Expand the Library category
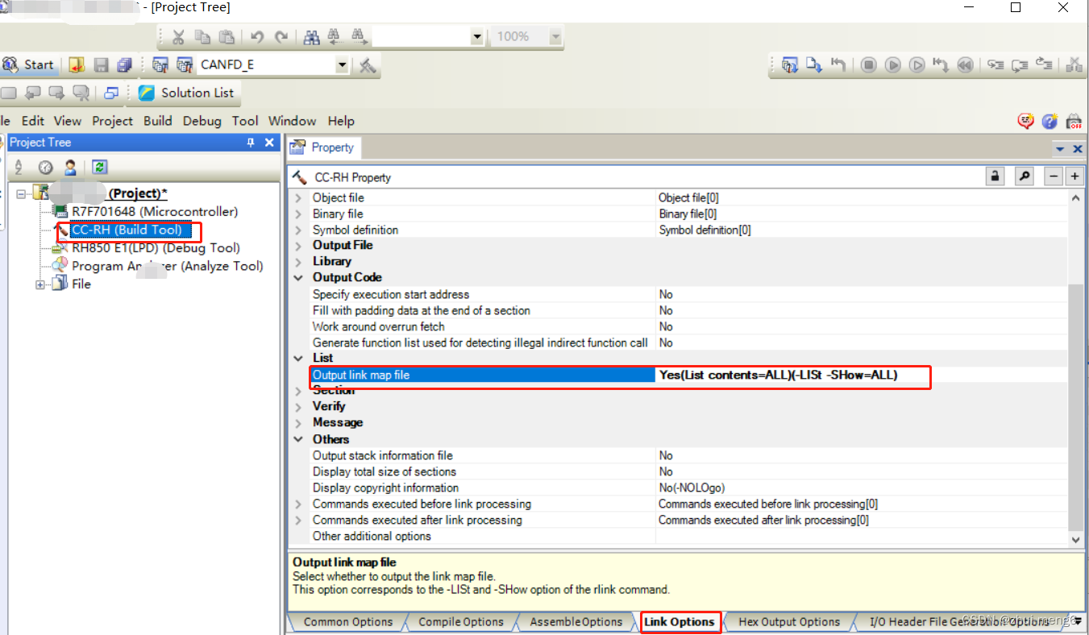Screen dimensions: 1089x635 299,261
